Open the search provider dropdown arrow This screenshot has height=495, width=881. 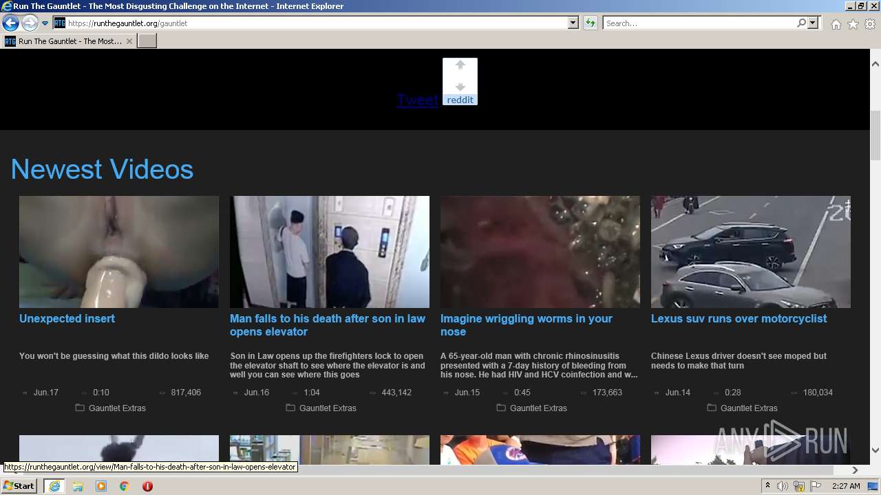click(813, 23)
